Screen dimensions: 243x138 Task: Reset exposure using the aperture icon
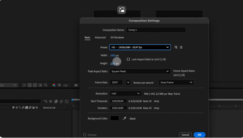click(59, 85)
